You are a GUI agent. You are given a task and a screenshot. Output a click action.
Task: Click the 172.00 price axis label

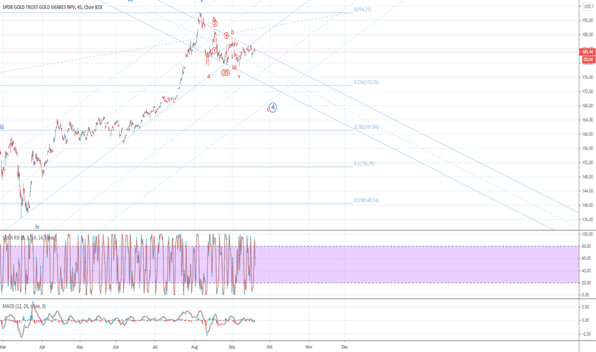click(587, 92)
